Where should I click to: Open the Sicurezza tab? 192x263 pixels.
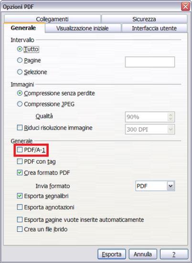point(144,19)
